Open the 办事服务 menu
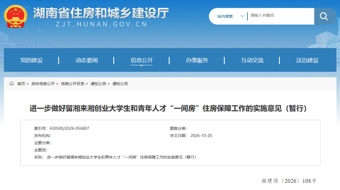Viewport: 340px width, 190px height. [x=197, y=60]
